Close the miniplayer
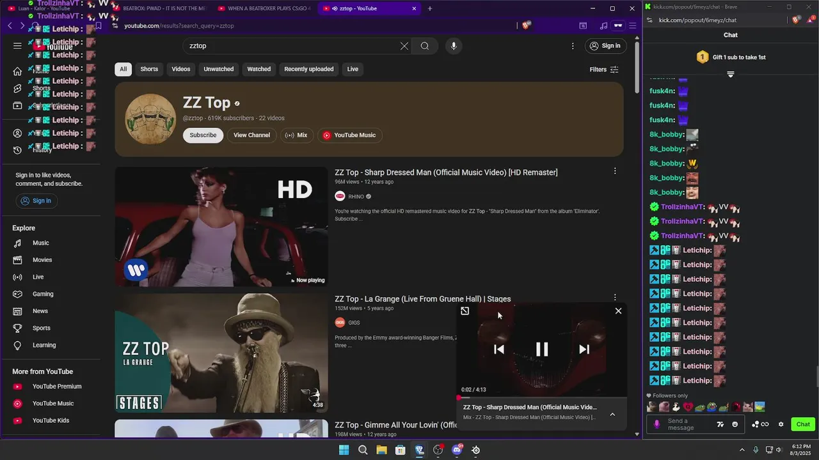Image resolution: width=819 pixels, height=460 pixels. (x=618, y=311)
